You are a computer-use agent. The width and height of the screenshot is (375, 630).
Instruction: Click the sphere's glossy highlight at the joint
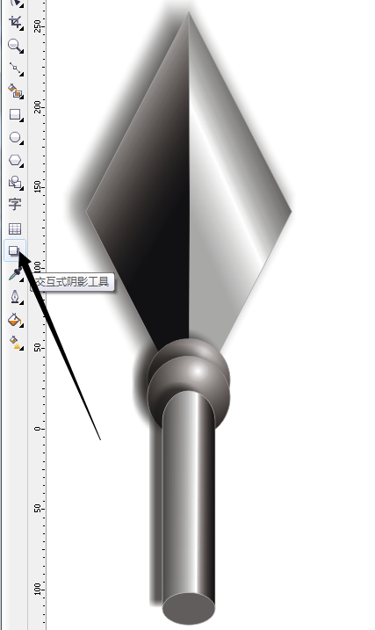tap(198, 371)
